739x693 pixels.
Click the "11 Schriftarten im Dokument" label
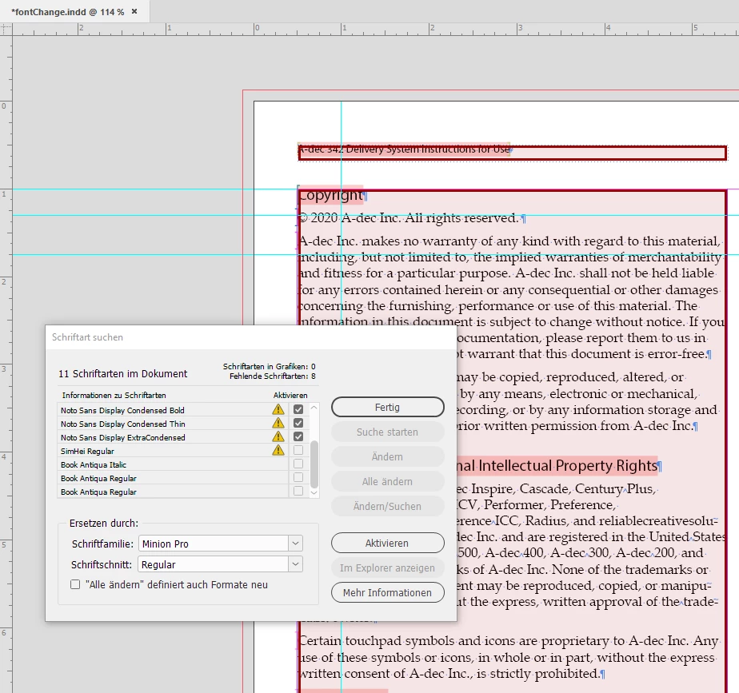click(122, 373)
